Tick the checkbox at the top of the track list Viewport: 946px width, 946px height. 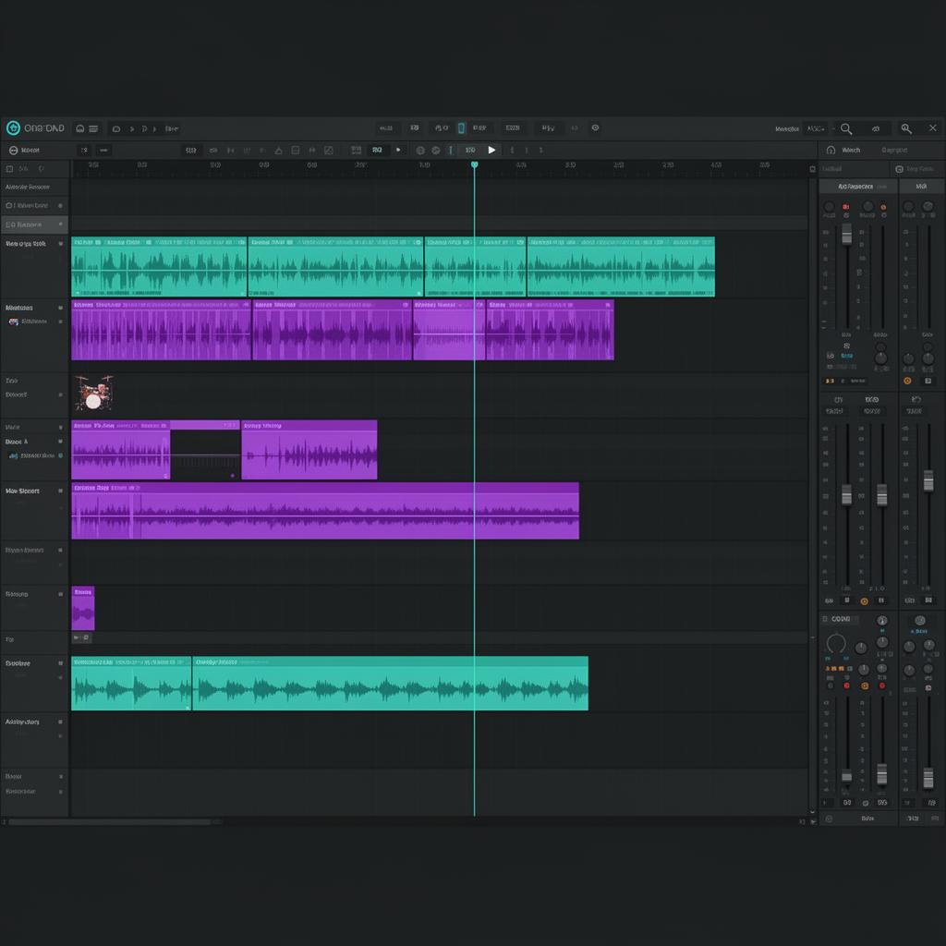pos(9,169)
